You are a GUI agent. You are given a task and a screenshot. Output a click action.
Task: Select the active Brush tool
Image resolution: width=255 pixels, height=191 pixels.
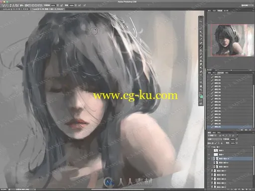[x=201, y=47]
